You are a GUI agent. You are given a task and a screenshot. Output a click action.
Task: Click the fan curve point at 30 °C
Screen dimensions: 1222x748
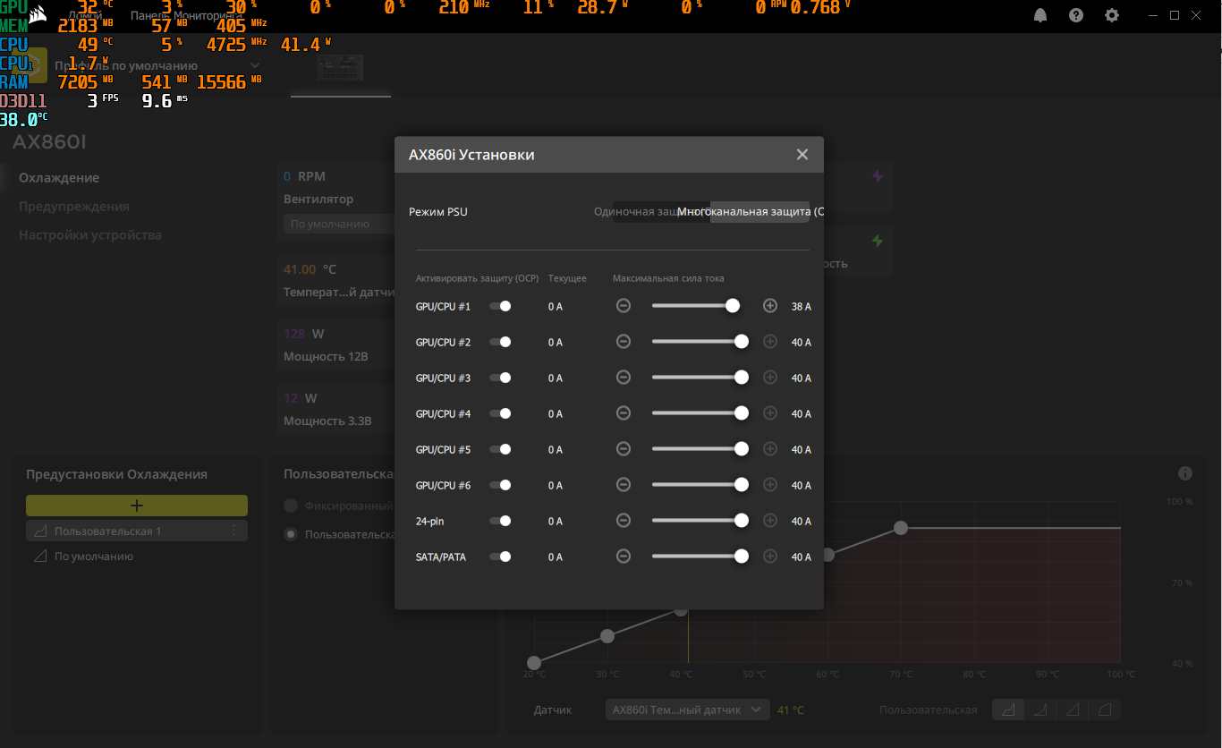607,636
